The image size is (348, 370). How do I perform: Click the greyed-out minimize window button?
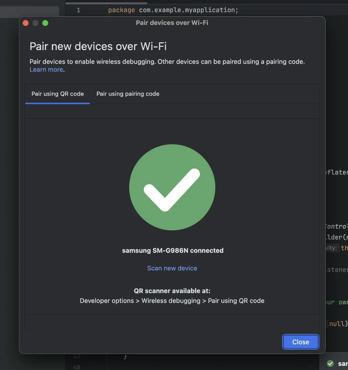click(35, 23)
